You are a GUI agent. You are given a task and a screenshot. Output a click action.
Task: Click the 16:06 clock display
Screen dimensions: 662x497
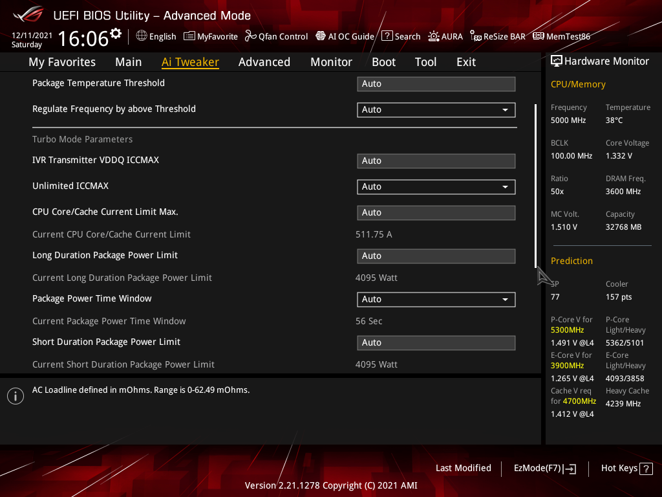83,38
